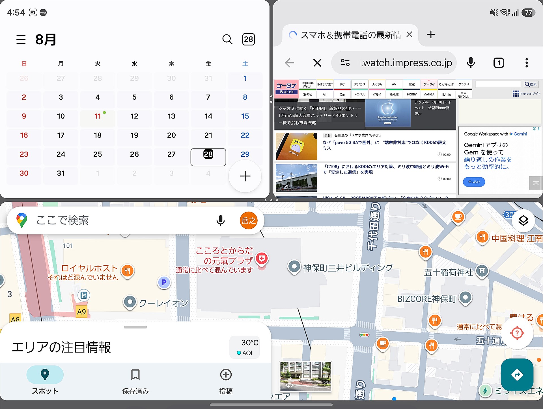
Task: Jump to today with the 28 icon
Action: (249, 39)
